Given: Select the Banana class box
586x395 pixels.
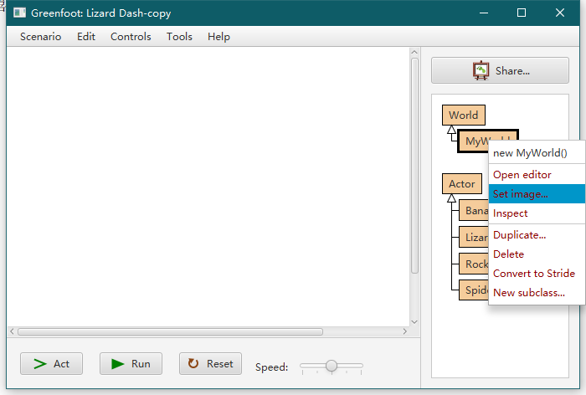Looking at the screenshot, I should [474, 211].
